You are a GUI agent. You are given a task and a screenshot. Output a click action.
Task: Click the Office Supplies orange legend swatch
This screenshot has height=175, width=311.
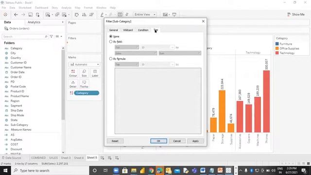point(277,48)
